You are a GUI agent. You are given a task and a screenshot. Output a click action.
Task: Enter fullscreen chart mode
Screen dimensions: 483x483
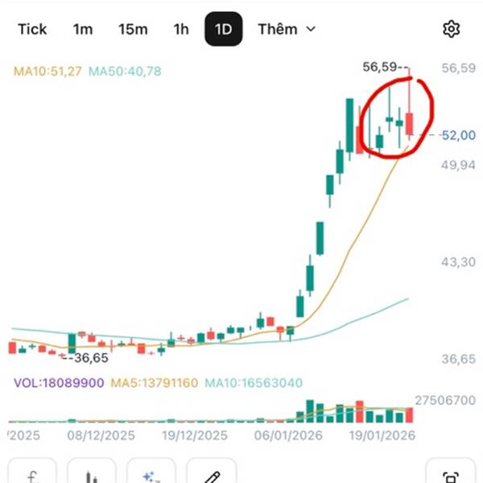(450, 475)
